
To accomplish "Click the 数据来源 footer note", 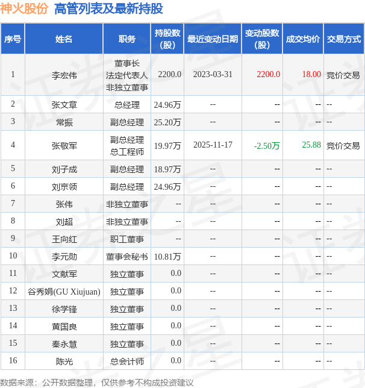I will (x=97, y=383).
